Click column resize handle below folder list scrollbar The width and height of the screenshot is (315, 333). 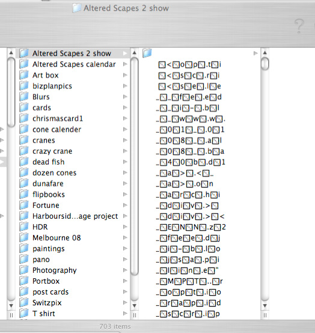(11, 315)
